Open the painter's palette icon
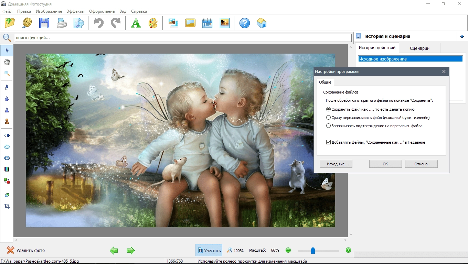The height and width of the screenshot is (264, 468). [x=153, y=23]
